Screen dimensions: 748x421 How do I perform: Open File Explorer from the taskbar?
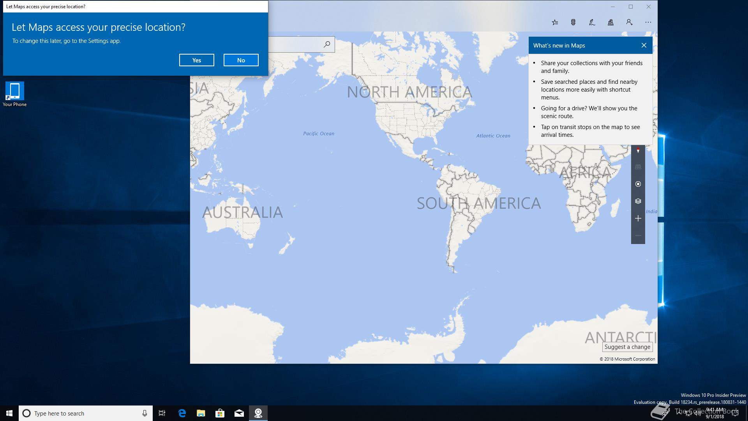(201, 413)
